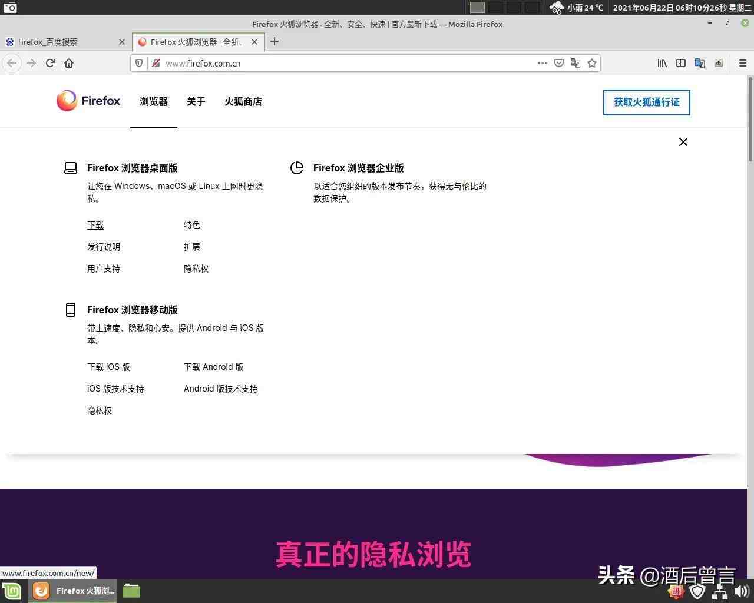Image resolution: width=754 pixels, height=603 pixels.
Task: Click the 获取火狐通行证 button
Action: (647, 102)
